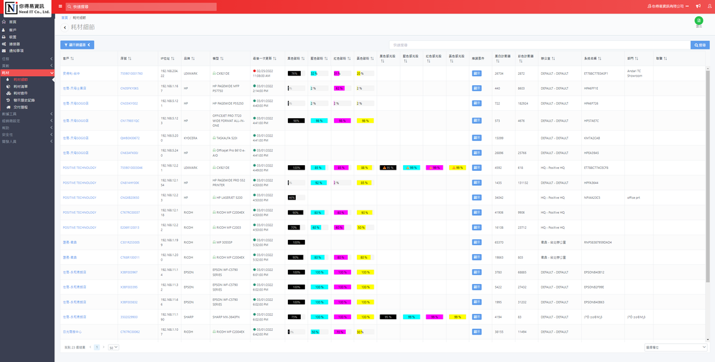Click the green device icon beside TASKALFA 520I
Viewport: 715px width, 362px height.
pyautogui.click(x=214, y=138)
